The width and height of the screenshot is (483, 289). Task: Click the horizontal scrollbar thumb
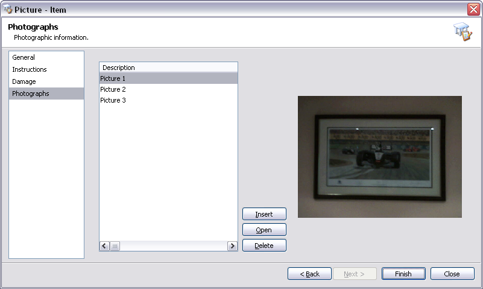115,246
